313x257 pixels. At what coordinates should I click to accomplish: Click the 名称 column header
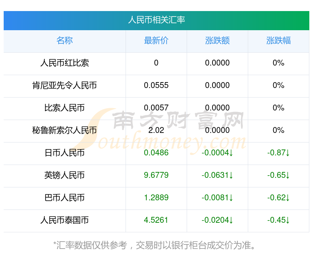point(64,41)
